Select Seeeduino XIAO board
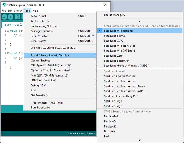The width and height of the screenshot is (184, 143). 140,41
